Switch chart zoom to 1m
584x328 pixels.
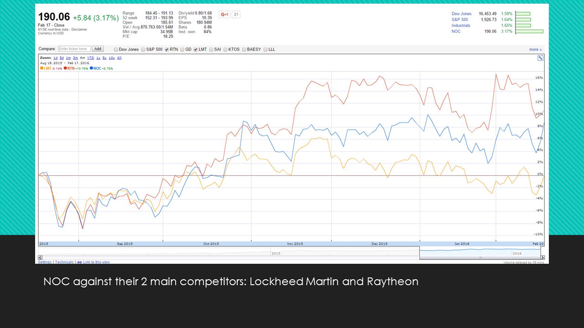click(68, 58)
